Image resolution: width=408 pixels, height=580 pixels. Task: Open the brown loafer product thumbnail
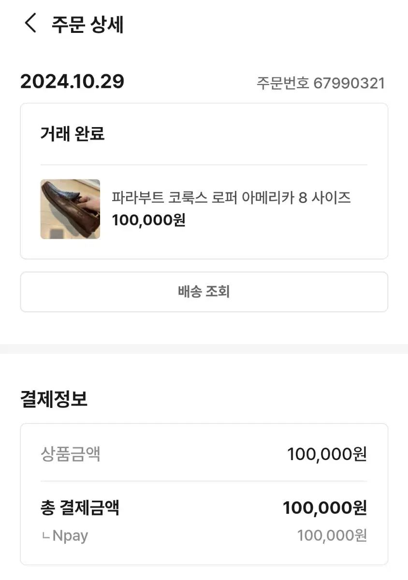pos(70,209)
